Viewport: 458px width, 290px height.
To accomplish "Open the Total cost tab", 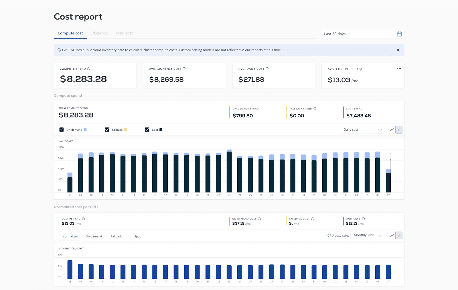I will point(124,33).
